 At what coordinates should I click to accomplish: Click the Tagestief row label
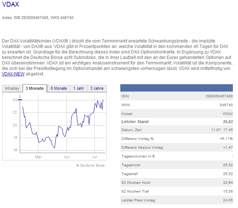(x=129, y=174)
